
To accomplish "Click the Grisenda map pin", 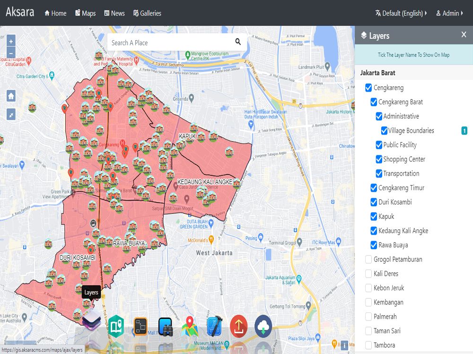I will (x=191, y=98).
